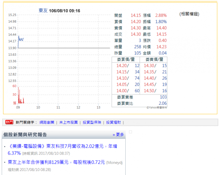The width and height of the screenshot is (219, 175).
Task: Click the 漲幅 value 2.88%
Action: [x=161, y=16]
